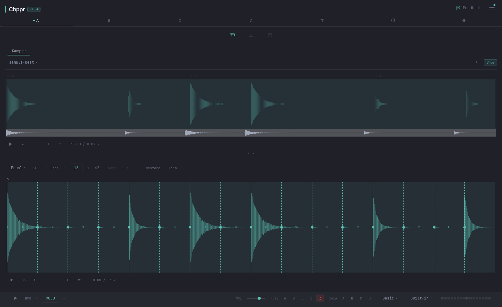Play the global transport at bottom
Image resolution: width=502 pixels, height=307 pixels.
pos(15,298)
